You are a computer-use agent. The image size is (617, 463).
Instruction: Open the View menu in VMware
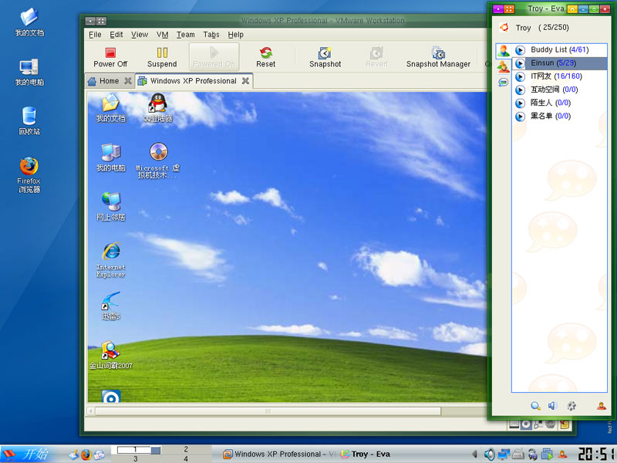point(140,35)
